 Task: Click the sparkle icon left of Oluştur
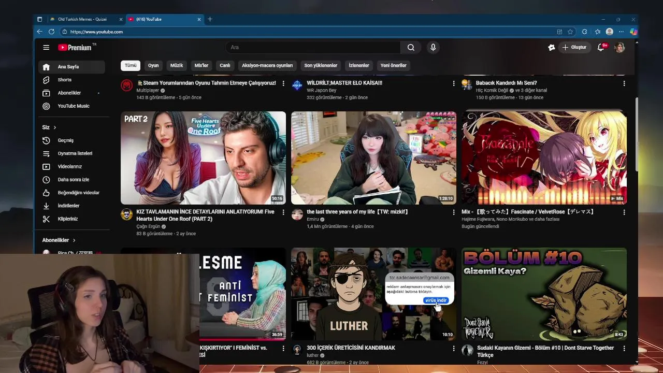[552, 47]
